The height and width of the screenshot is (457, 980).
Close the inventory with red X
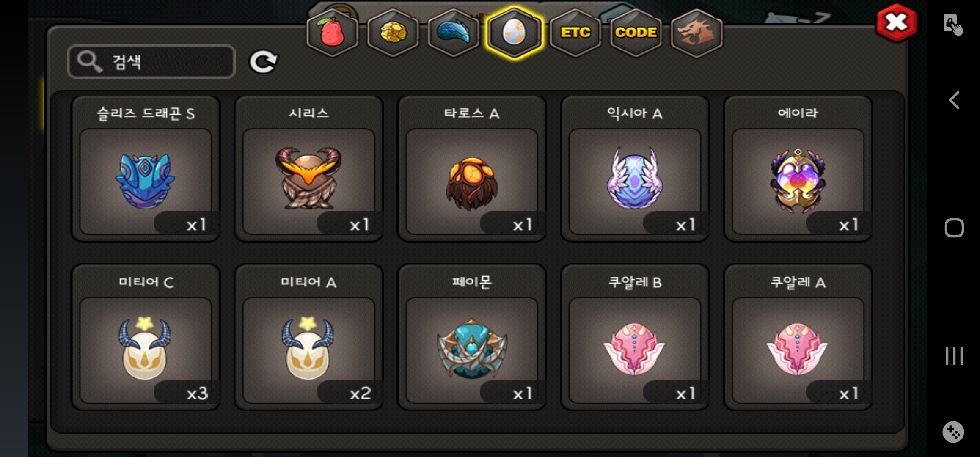[897, 22]
